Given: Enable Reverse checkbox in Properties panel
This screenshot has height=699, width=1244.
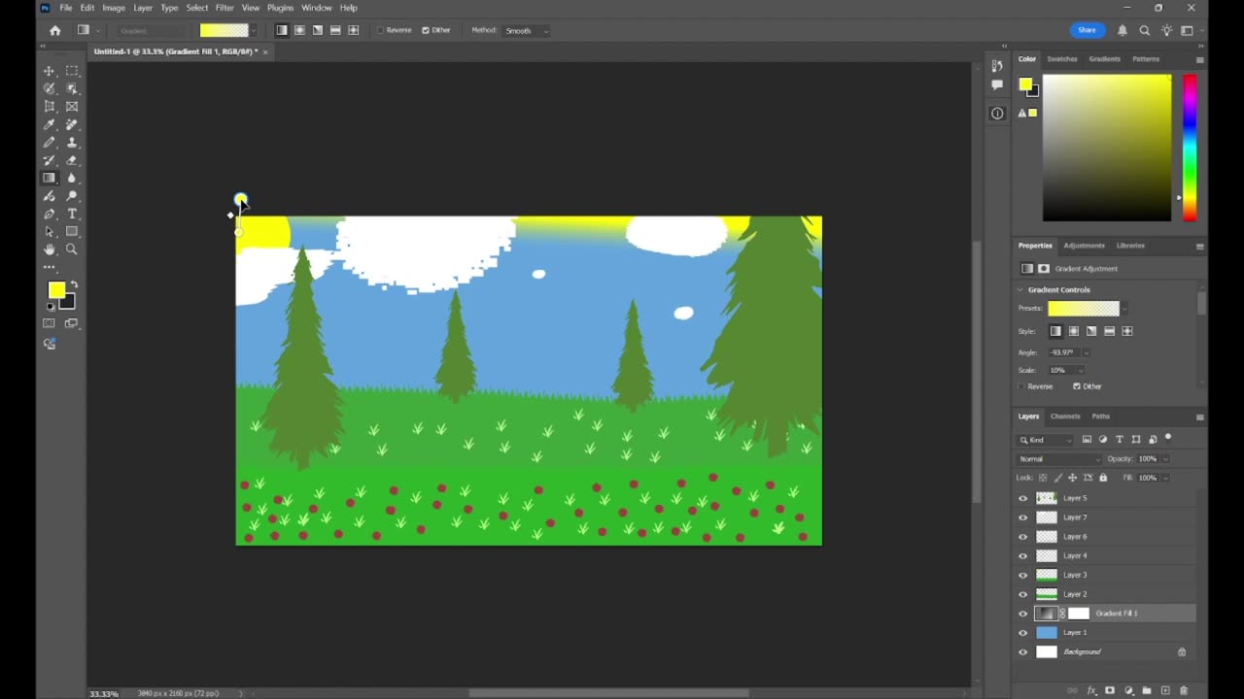Looking at the screenshot, I should [x=1021, y=386].
